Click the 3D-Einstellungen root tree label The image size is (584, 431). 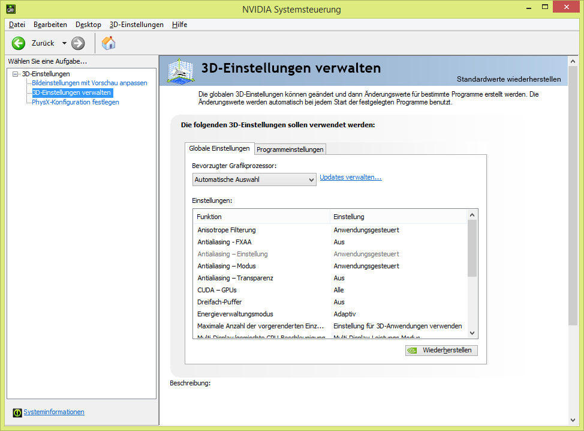(x=46, y=74)
